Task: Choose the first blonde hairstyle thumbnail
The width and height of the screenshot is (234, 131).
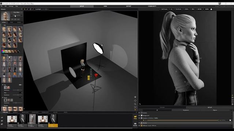Action: click(x=4, y=29)
